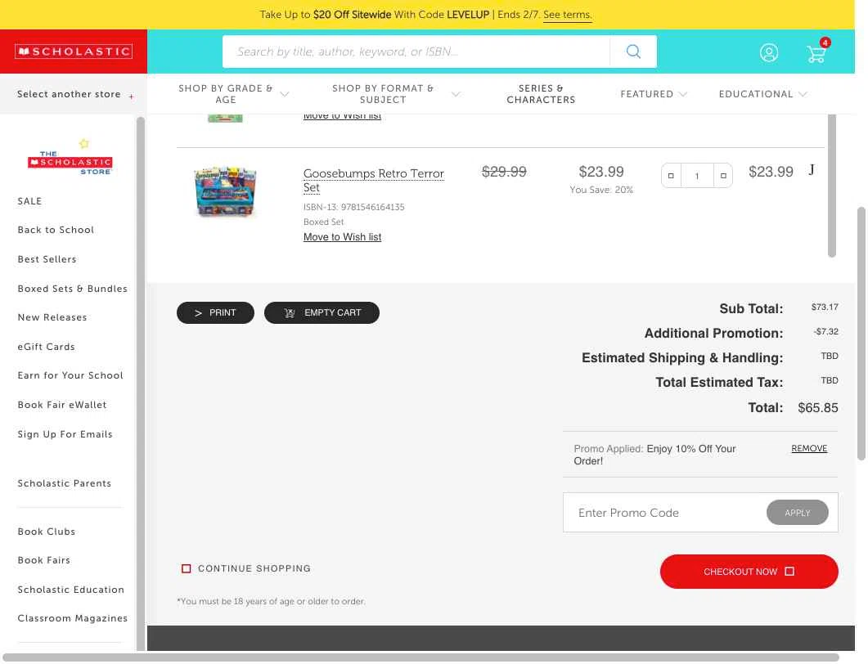Apply the promo code
Screen dimensions: 868x664
click(797, 513)
